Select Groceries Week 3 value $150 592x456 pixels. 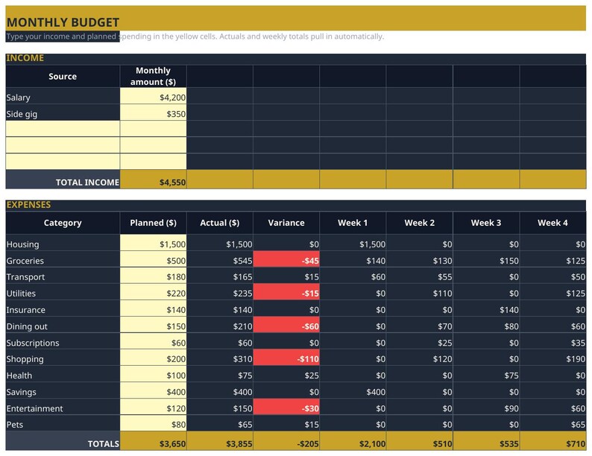[x=486, y=259]
